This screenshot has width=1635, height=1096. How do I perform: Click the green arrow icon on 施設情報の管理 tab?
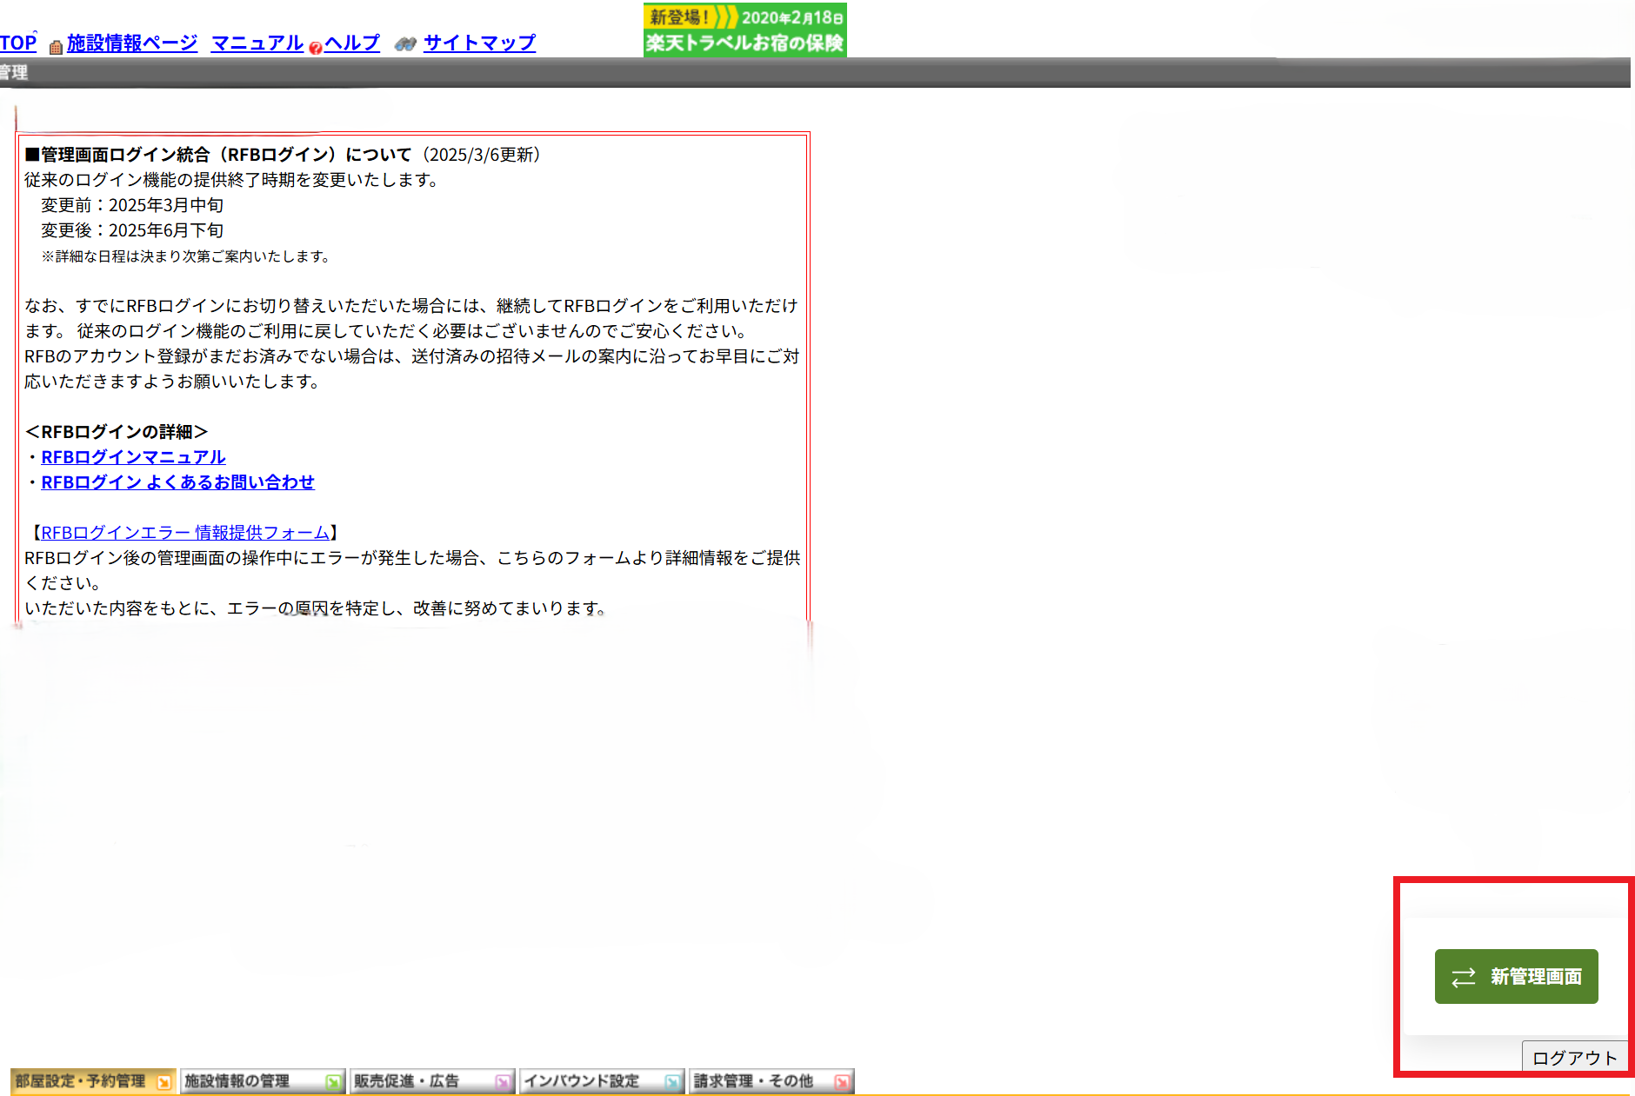333,1082
